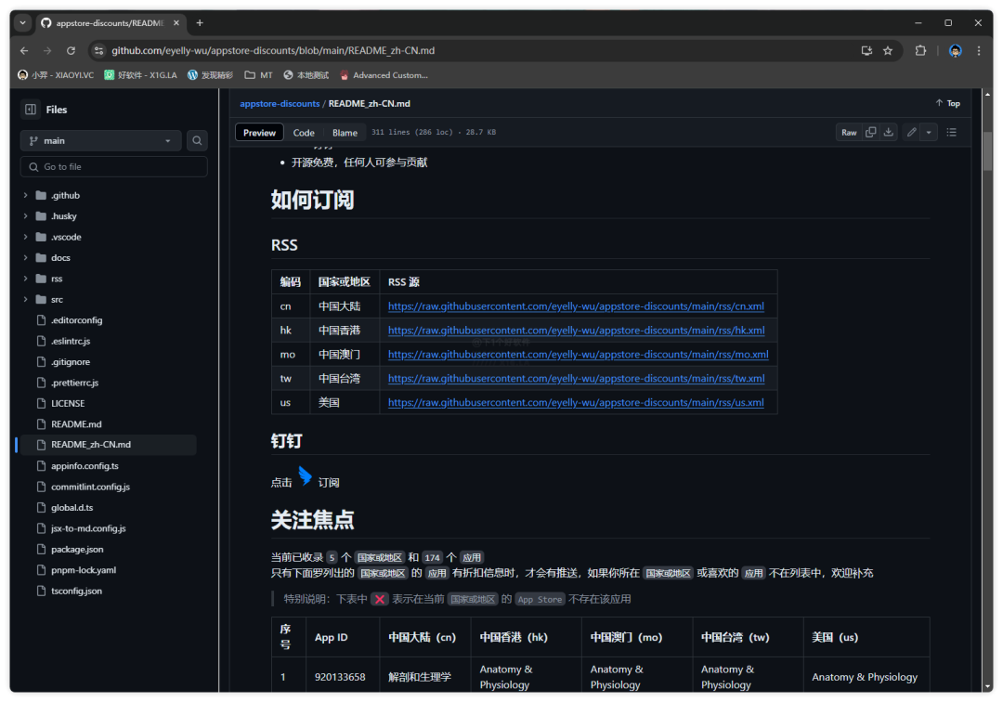1003x702 pixels.
Task: Open the commitlint.config.js file
Action: pos(90,487)
